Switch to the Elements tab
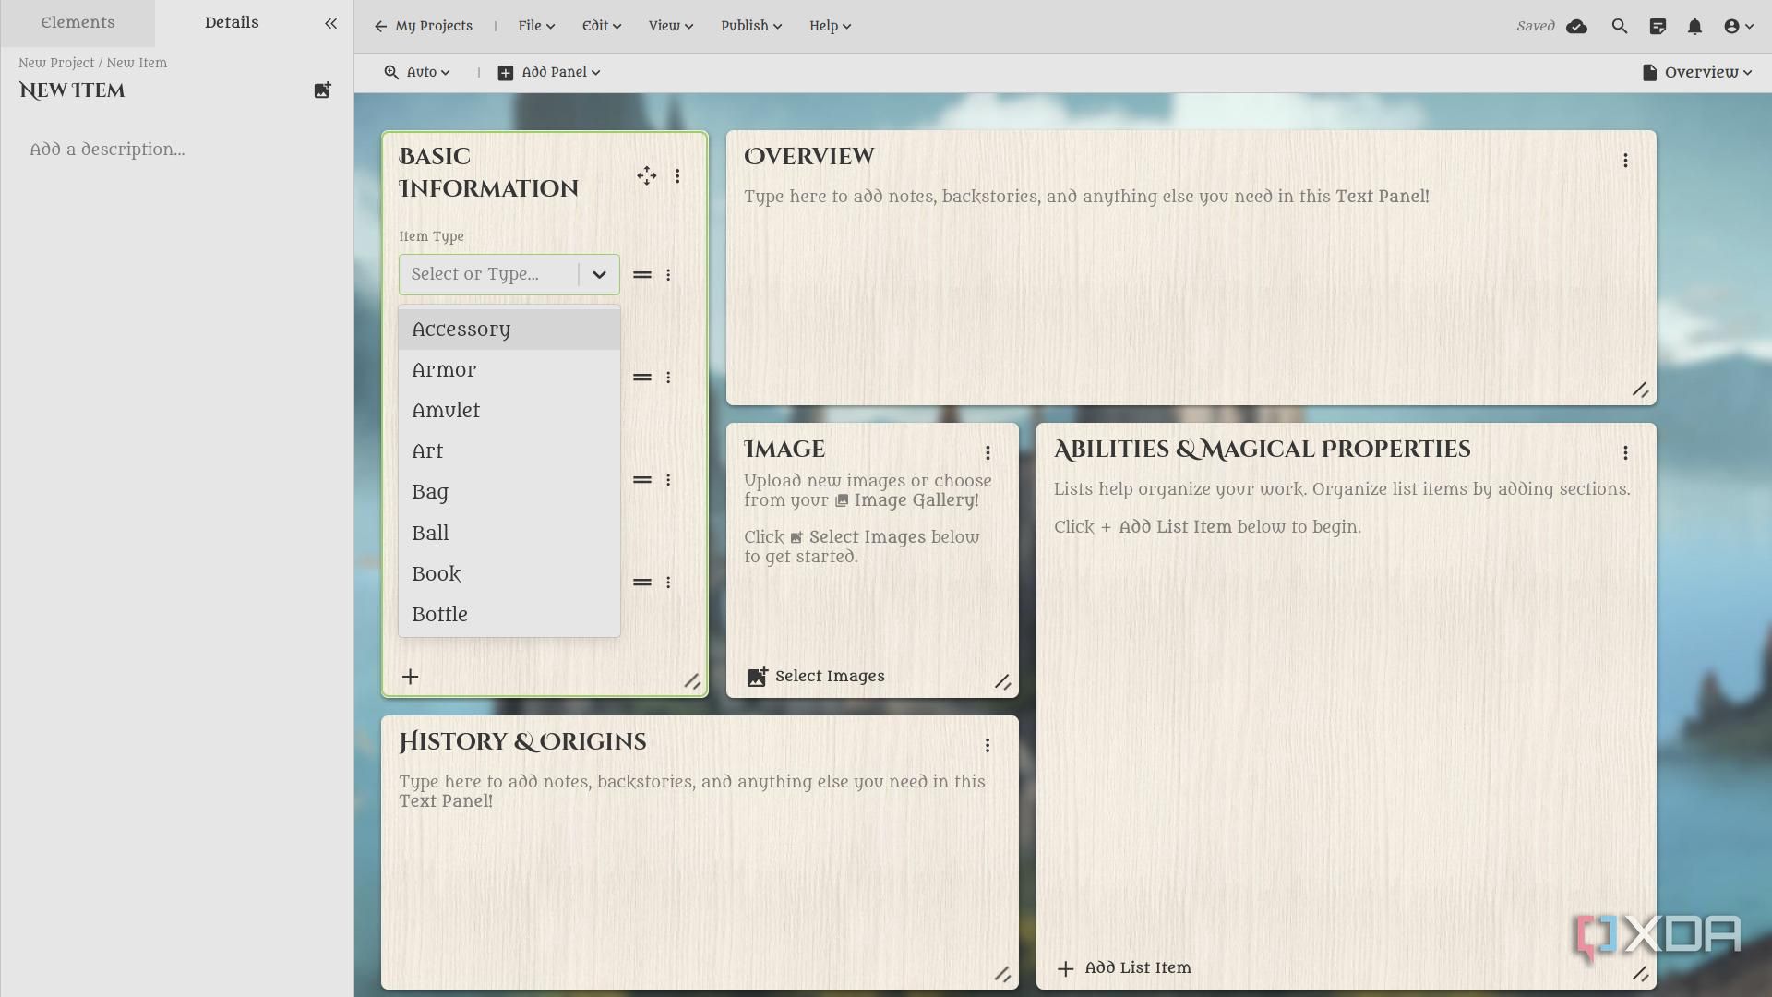The width and height of the screenshot is (1772, 997). (x=78, y=23)
